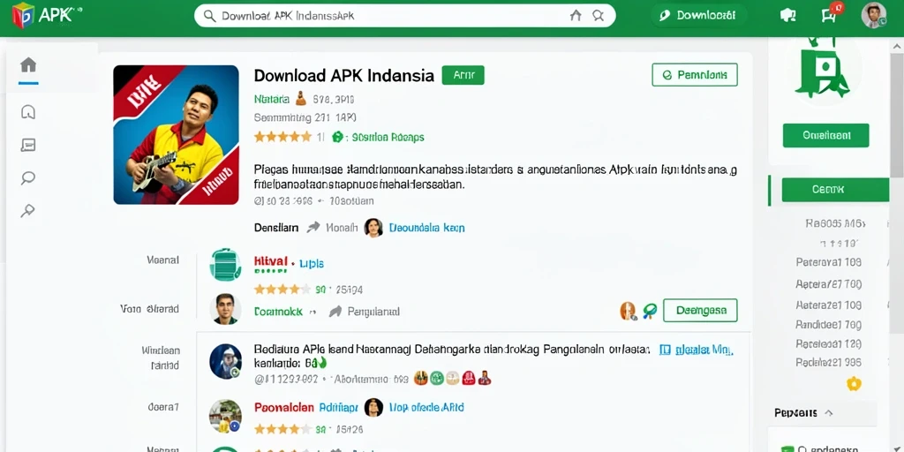This screenshot has width=904, height=452.
Task: Click the APK logo in the header
Action: (x=46, y=15)
